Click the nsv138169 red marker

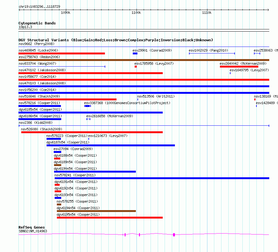[255, 99]
